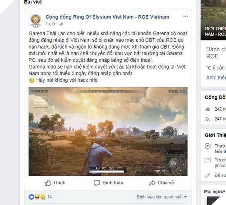View the 14 reactions count
Screen dimensions: 226x205
point(49,197)
